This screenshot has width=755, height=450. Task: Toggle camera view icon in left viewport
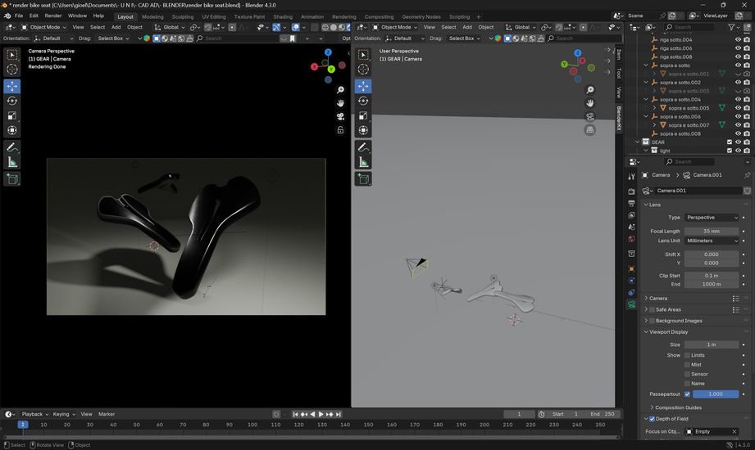pyautogui.click(x=340, y=117)
